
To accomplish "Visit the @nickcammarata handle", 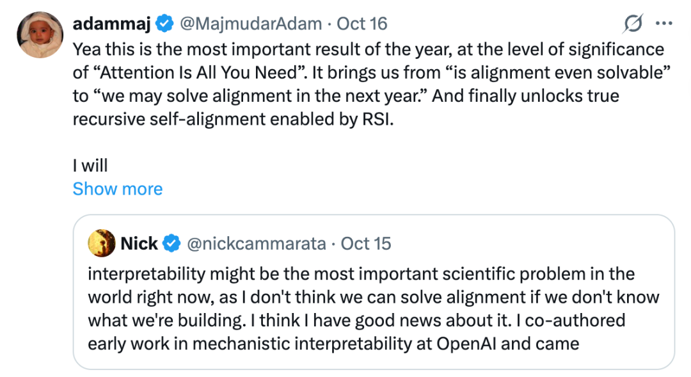I will (x=257, y=243).
